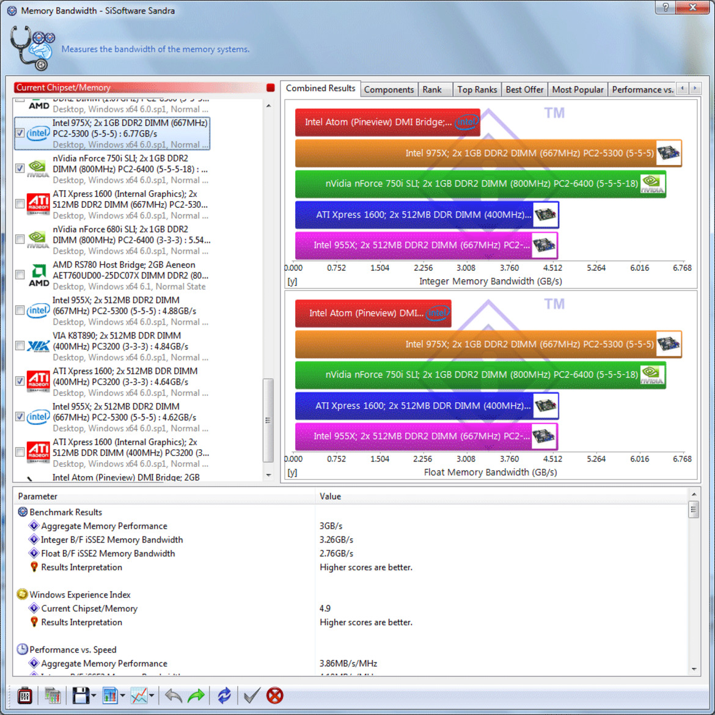Open the Components tab
The width and height of the screenshot is (715, 715).
[389, 90]
